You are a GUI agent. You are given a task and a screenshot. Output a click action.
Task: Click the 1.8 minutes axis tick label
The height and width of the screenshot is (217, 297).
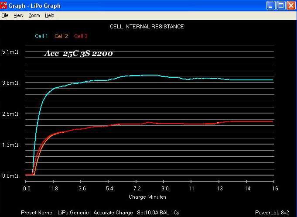coord(54,188)
